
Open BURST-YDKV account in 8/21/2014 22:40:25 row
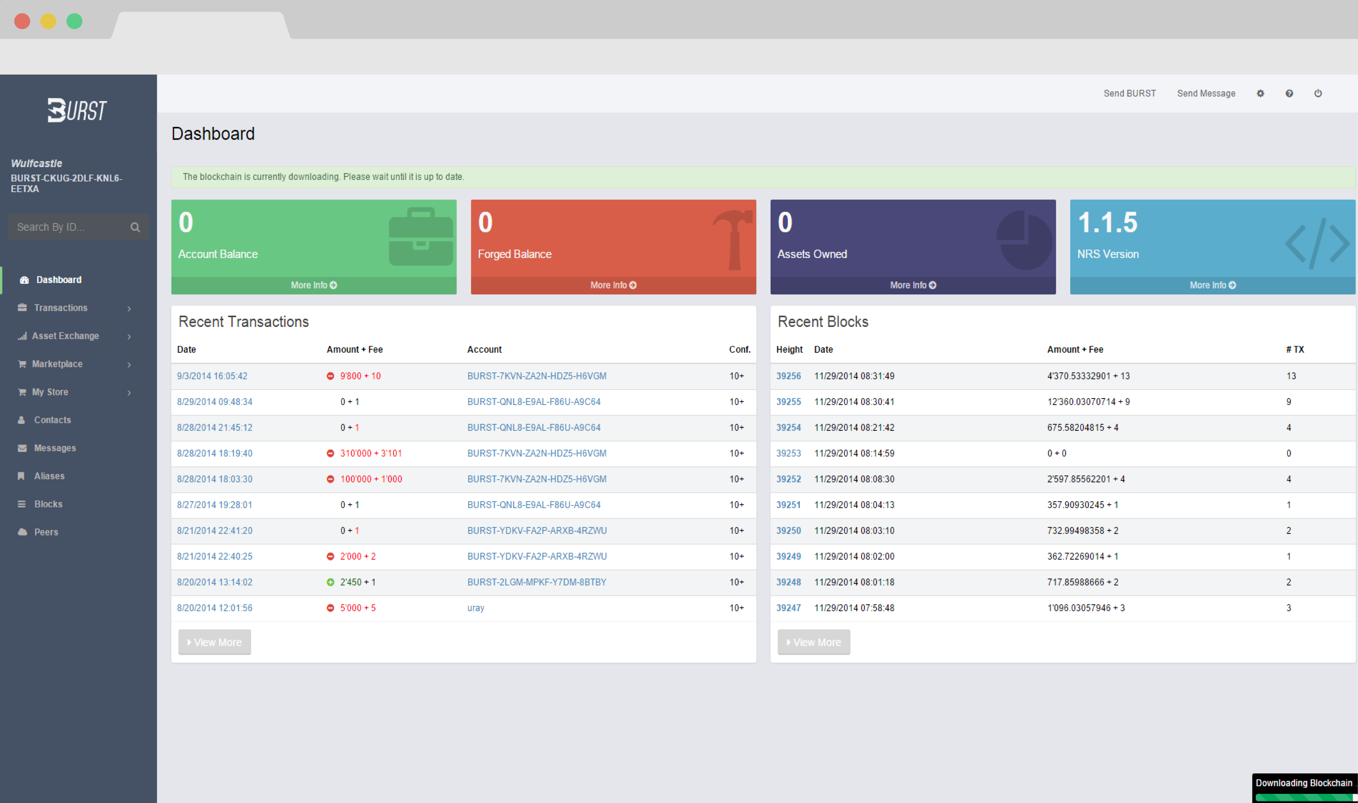pyautogui.click(x=536, y=557)
